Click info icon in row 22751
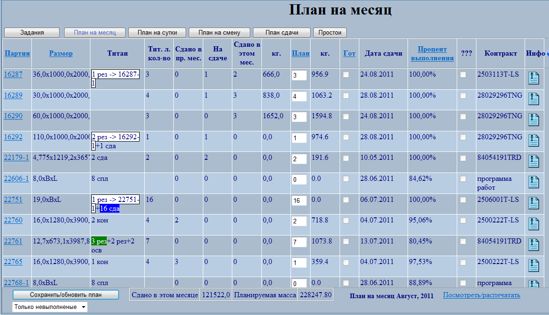Image resolution: width=549 pixels, height=315 pixels. (534, 202)
